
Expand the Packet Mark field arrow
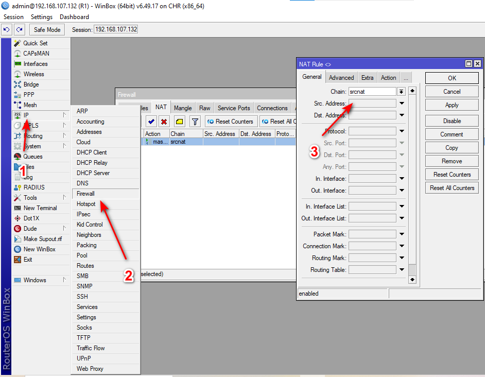pyautogui.click(x=402, y=234)
